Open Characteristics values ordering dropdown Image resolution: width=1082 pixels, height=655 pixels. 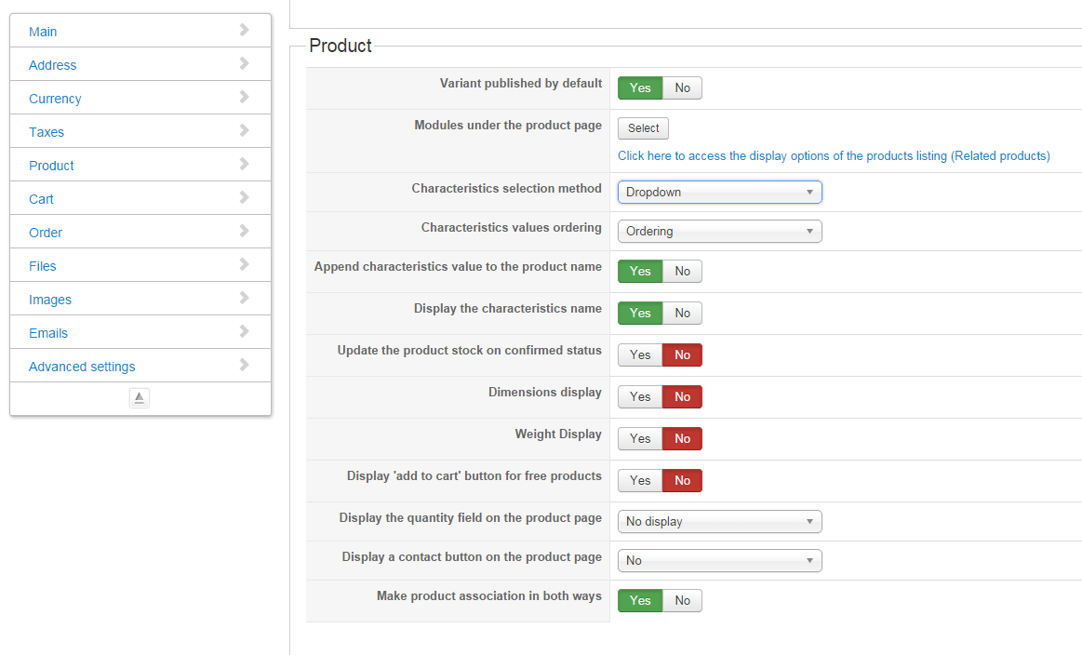pos(719,232)
